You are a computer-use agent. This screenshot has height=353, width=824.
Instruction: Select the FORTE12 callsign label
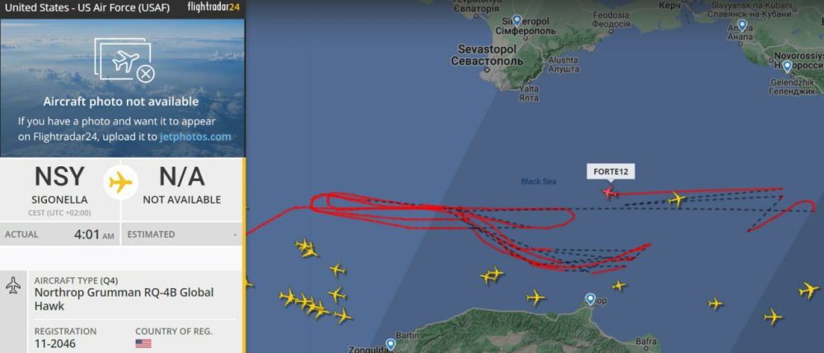click(611, 171)
